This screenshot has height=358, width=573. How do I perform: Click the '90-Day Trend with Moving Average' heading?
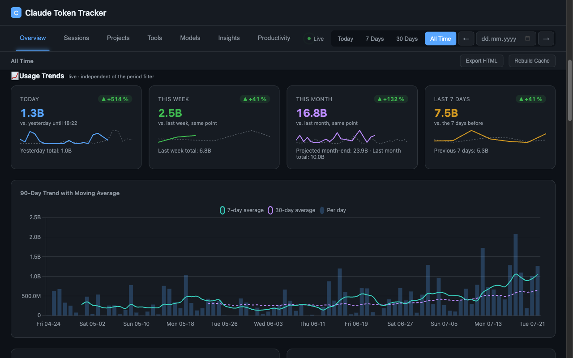(70, 193)
